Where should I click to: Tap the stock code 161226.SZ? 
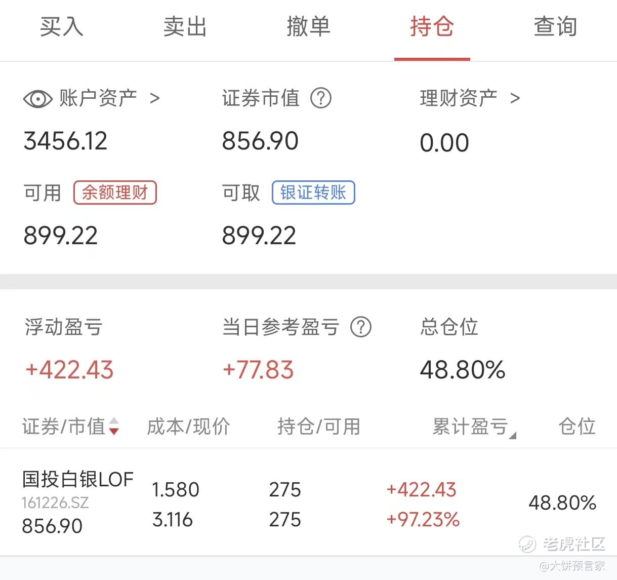tap(55, 503)
